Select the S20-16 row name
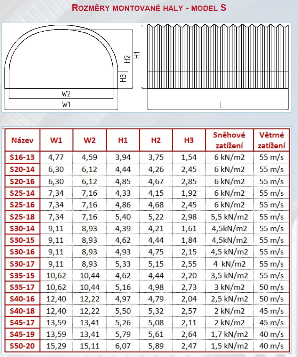Viewport: 298px width, 357px height. coord(22,181)
